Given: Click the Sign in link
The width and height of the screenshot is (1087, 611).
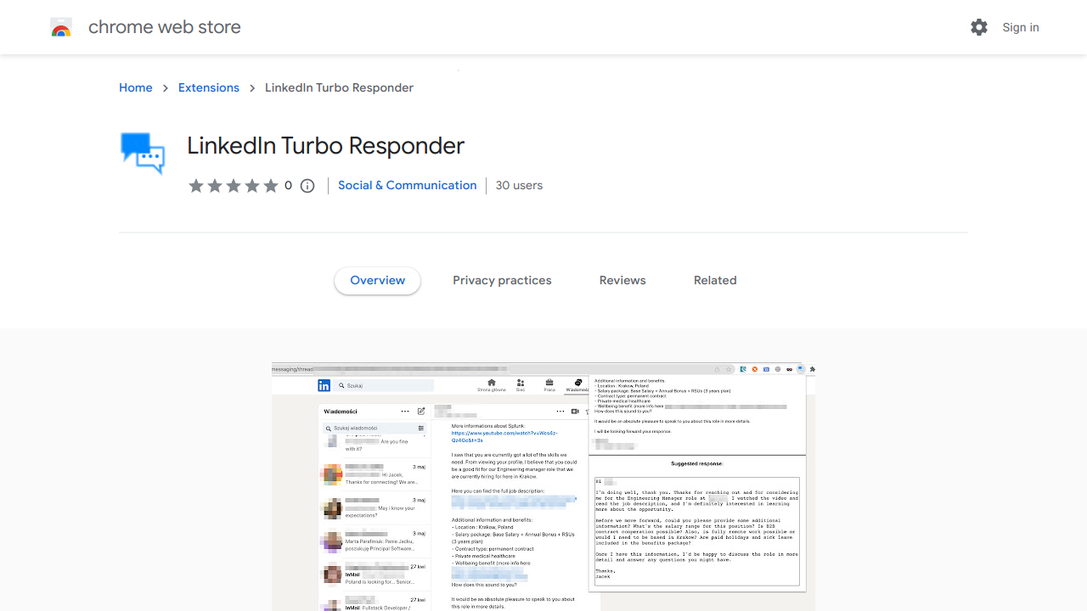Looking at the screenshot, I should 1021,27.
